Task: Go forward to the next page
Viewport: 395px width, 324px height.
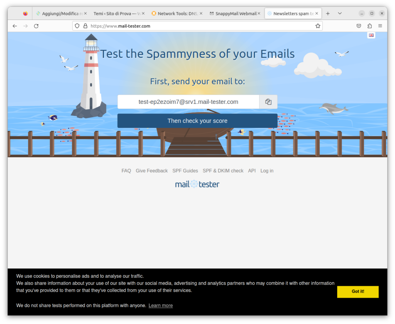Action: 25,26
